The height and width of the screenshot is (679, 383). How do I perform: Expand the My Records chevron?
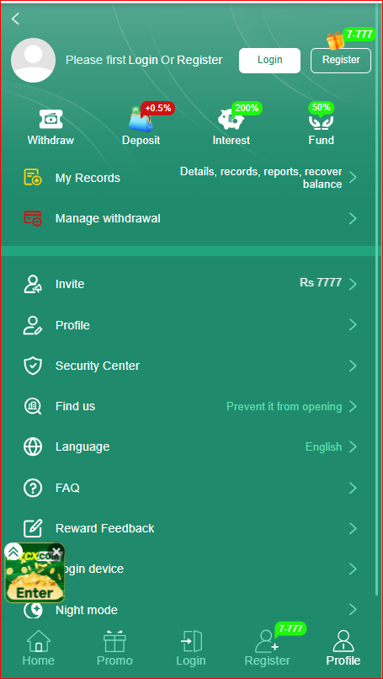[x=353, y=178]
